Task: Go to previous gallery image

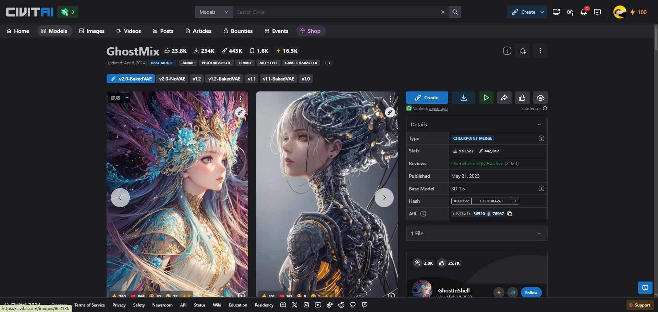Action: pos(120,198)
